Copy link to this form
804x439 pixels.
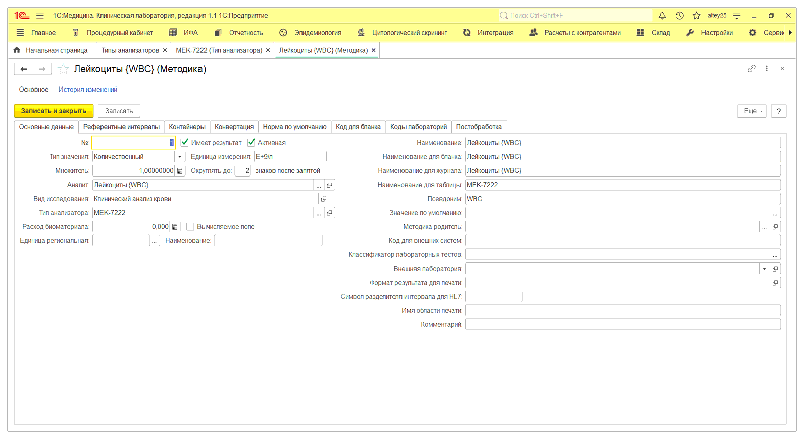click(x=751, y=69)
